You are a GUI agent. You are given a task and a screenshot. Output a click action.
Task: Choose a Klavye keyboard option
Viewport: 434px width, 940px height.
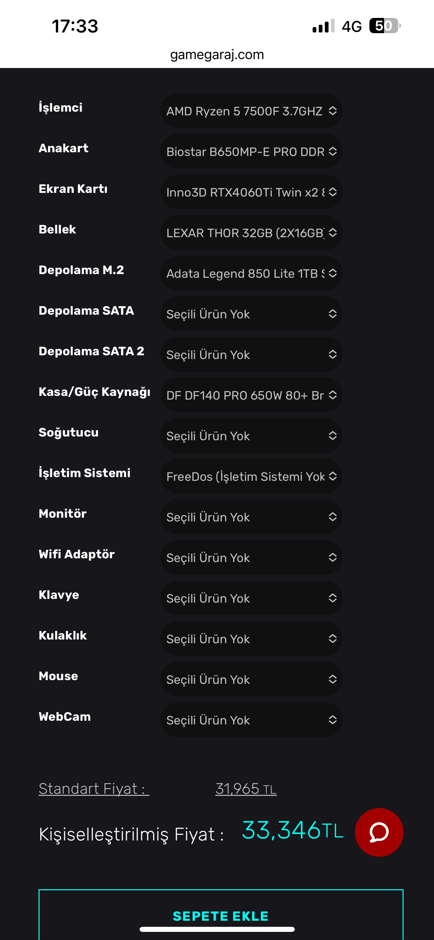click(x=251, y=598)
